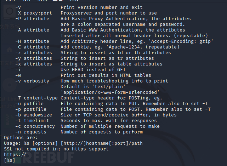Click the -p postfile option
The height and width of the screenshot is (166, 227).
(31, 109)
